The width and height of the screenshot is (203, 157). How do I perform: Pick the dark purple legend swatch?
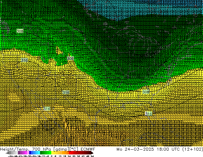(19, 153)
